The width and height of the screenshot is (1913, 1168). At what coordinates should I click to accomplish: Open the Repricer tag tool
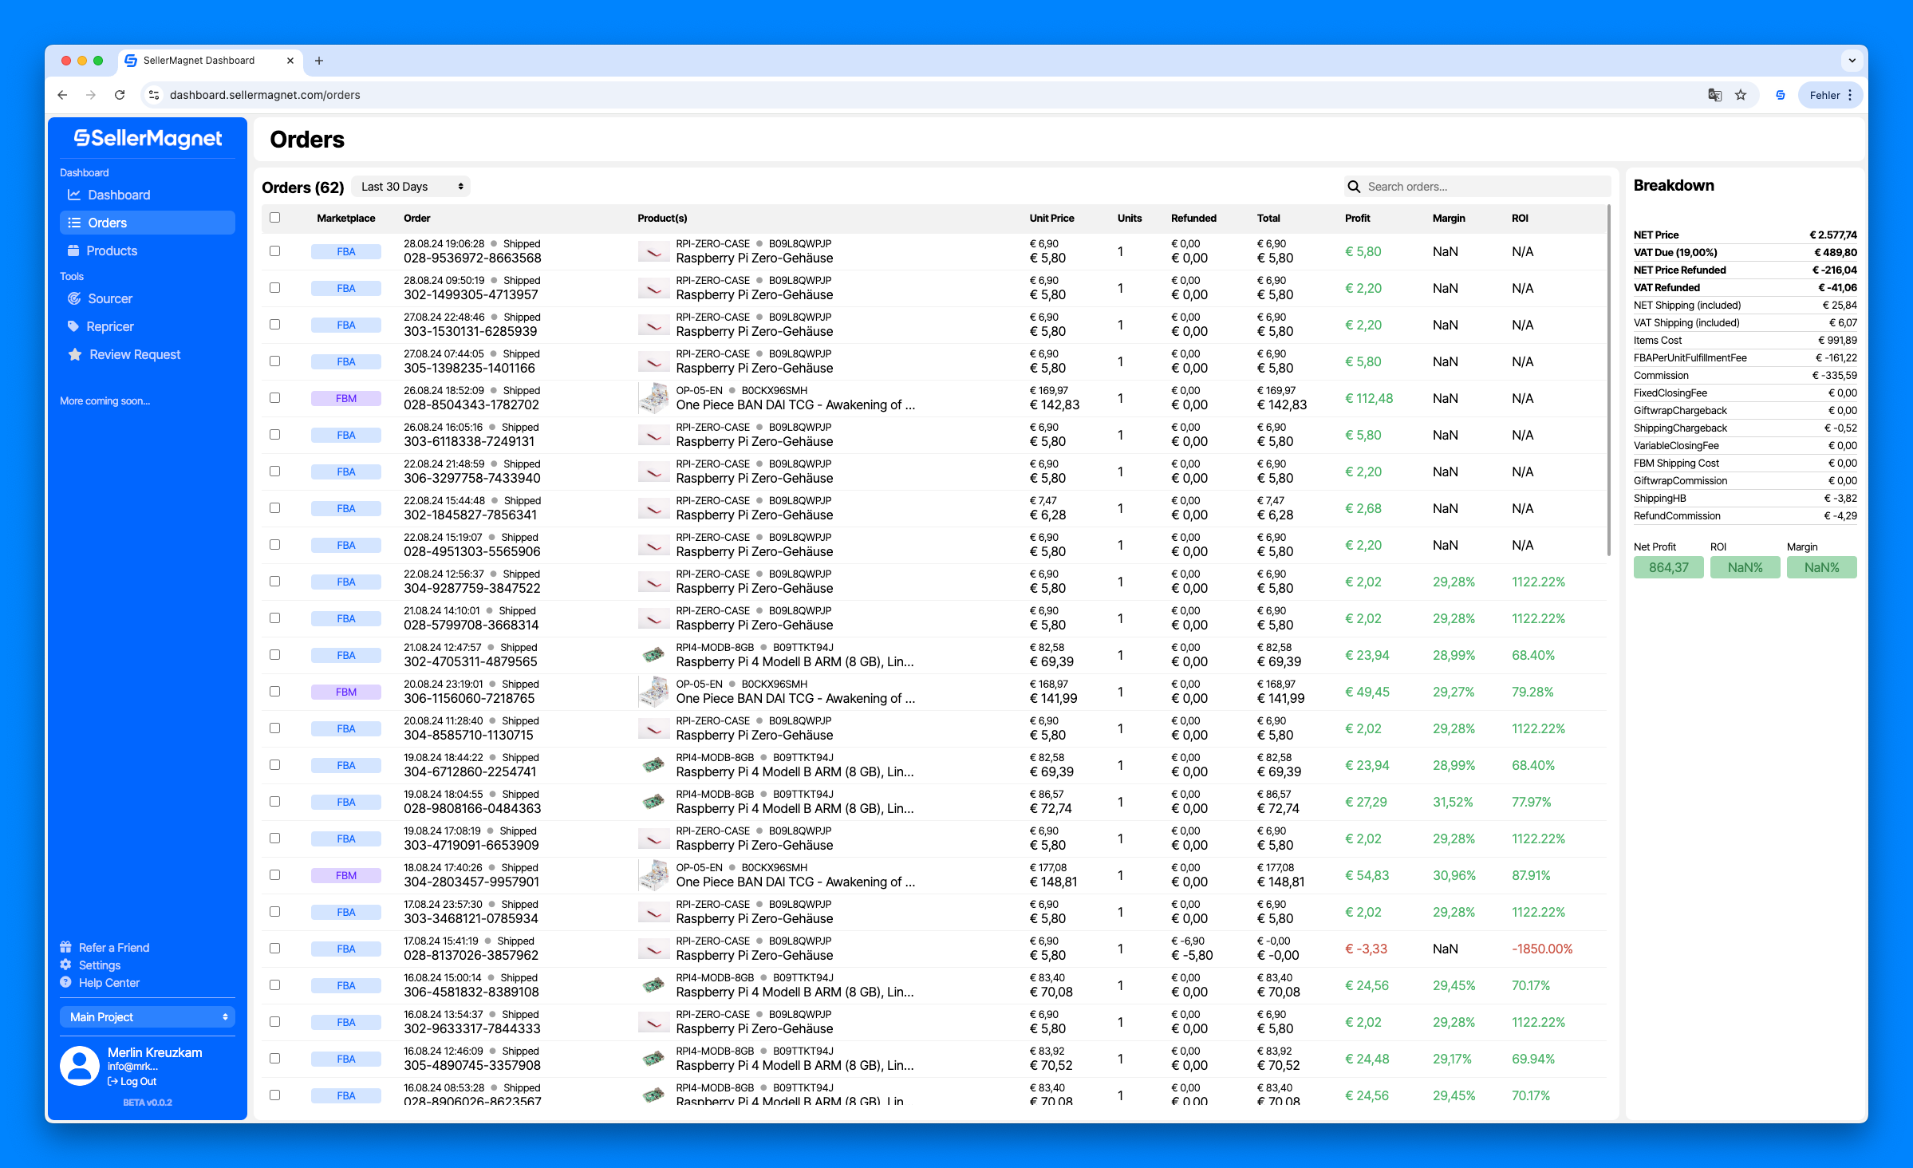[75, 326]
